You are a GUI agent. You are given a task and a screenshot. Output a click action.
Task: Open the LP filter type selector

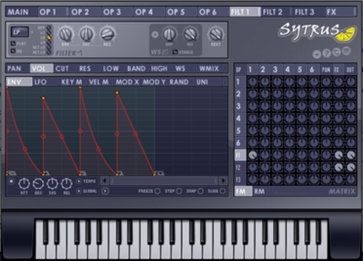click(x=20, y=32)
